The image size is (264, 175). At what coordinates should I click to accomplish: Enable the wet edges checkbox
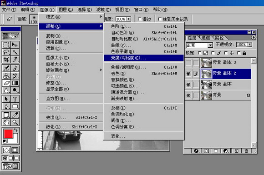tap(139, 20)
